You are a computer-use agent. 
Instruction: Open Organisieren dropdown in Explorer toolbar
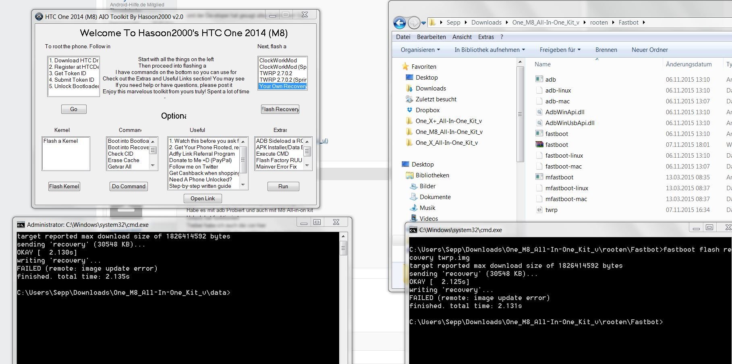point(420,50)
